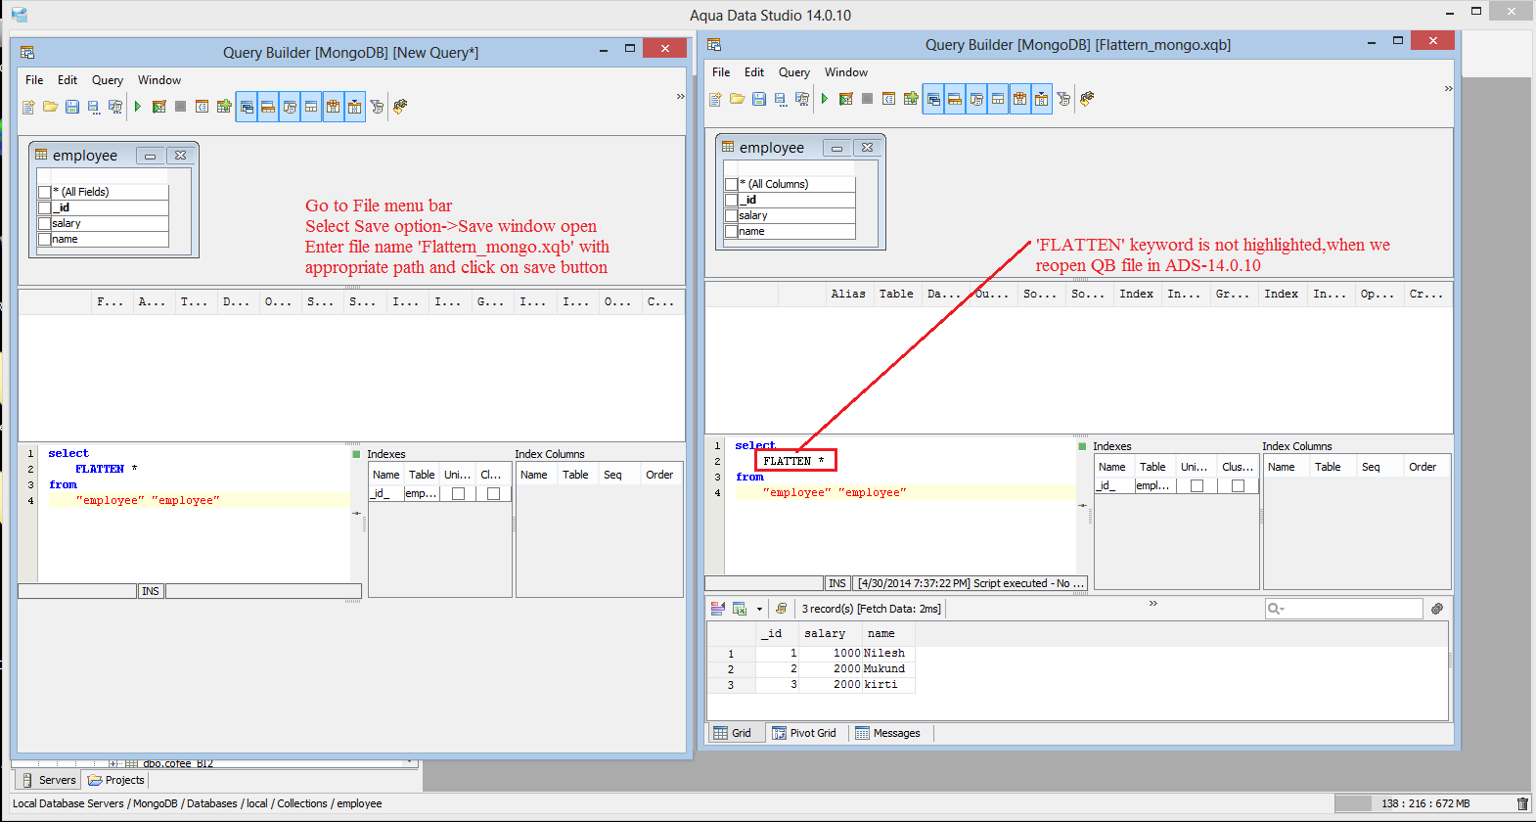
Task: Collapse employee table box in New Query window
Action: tap(150, 156)
